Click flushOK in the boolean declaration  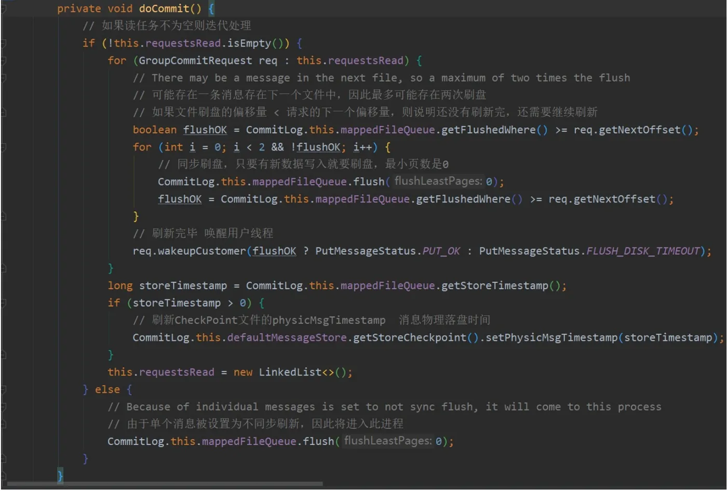[x=205, y=130]
